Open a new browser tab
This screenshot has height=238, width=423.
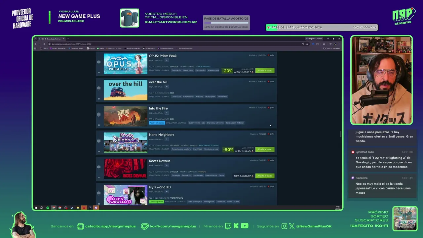pos(68,39)
